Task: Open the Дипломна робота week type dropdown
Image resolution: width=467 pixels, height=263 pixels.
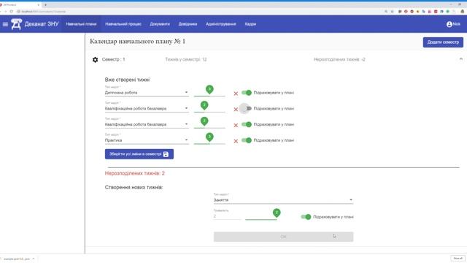Action: tap(147, 93)
